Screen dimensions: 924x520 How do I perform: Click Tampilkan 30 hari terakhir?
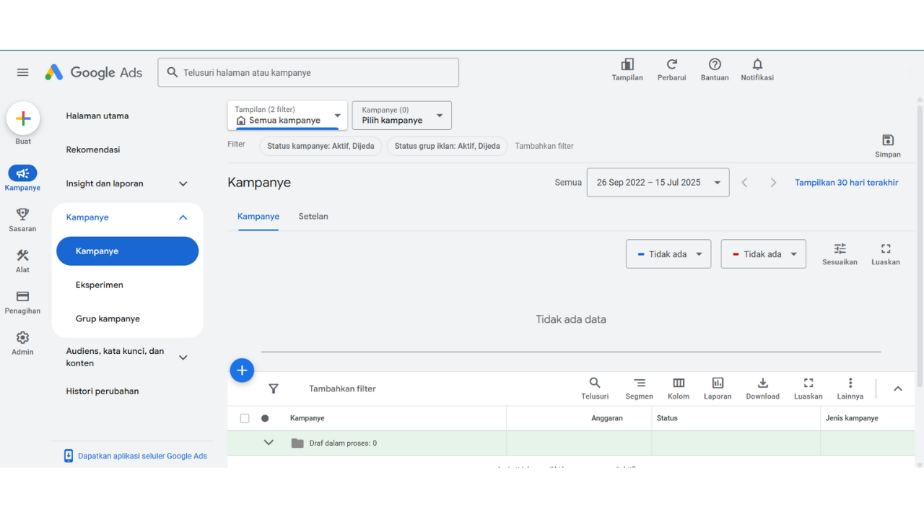pyautogui.click(x=846, y=182)
